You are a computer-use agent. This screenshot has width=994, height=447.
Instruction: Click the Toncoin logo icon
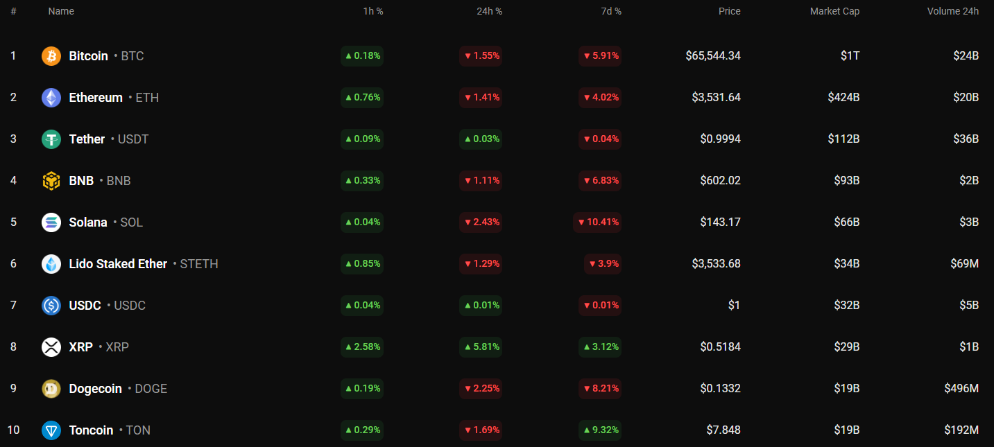pyautogui.click(x=51, y=430)
